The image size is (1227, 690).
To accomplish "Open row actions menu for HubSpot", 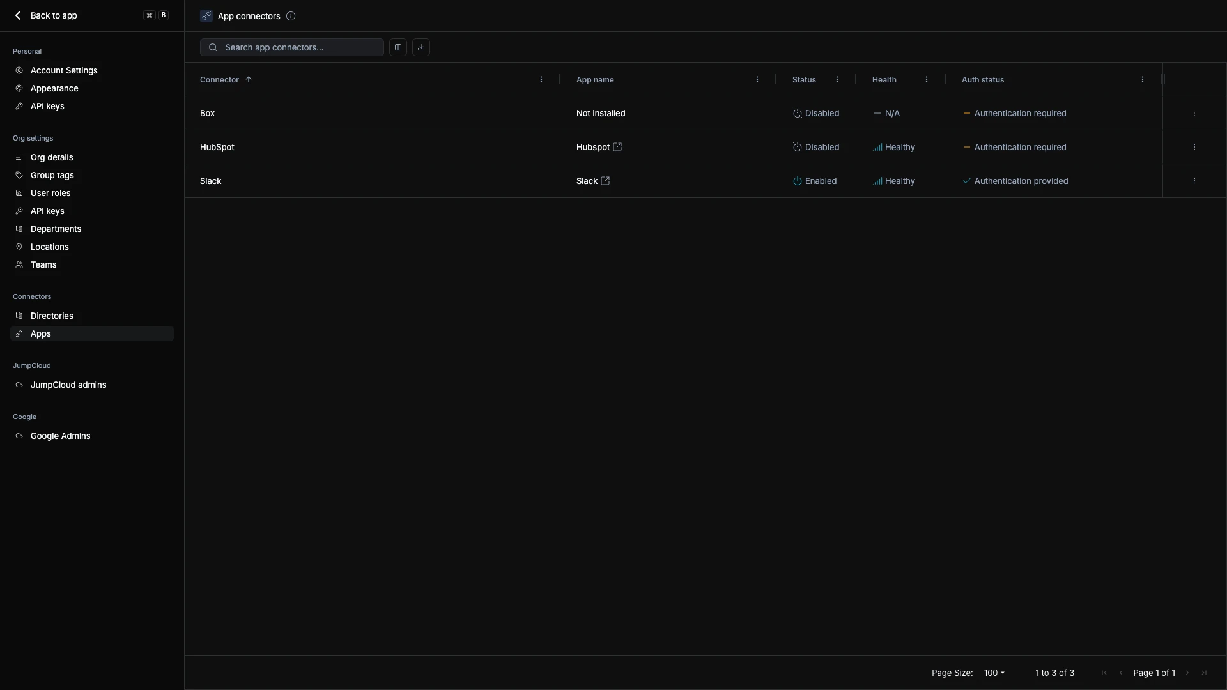I will pos(1194,147).
